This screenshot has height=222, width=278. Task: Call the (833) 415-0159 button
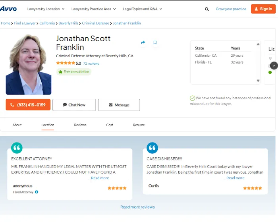[28, 105]
